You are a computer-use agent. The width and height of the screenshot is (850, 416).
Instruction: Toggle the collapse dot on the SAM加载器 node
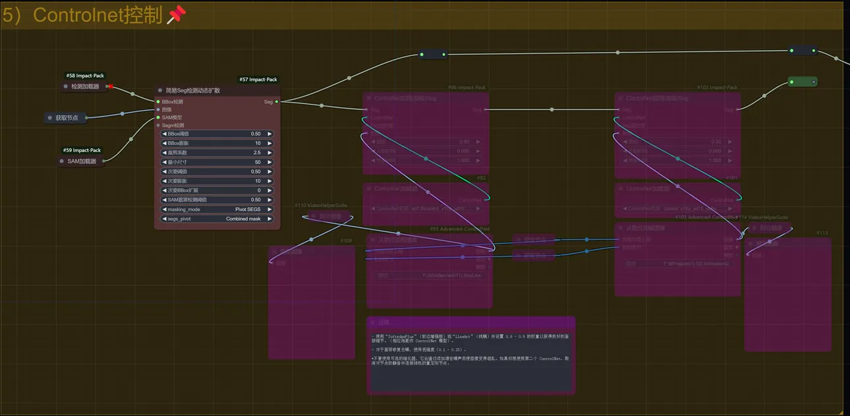coord(62,161)
